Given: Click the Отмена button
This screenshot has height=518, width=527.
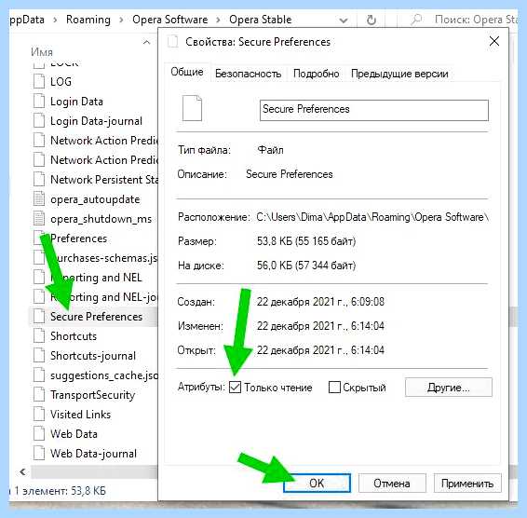Looking at the screenshot, I should point(392,483).
